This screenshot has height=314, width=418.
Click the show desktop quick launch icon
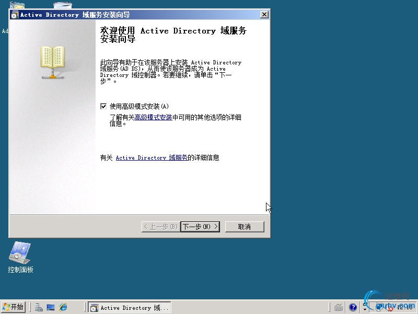[x=51, y=307]
